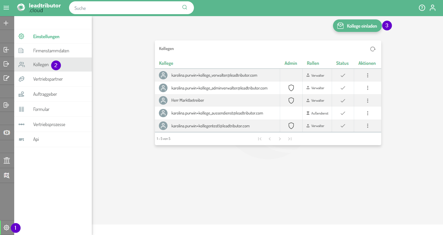Open three-dot menu for kollegentest1 row
Viewport: 443px width, 235px height.
(x=367, y=126)
